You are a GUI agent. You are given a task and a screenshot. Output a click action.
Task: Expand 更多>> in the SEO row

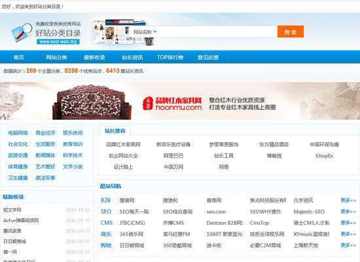(x=348, y=212)
